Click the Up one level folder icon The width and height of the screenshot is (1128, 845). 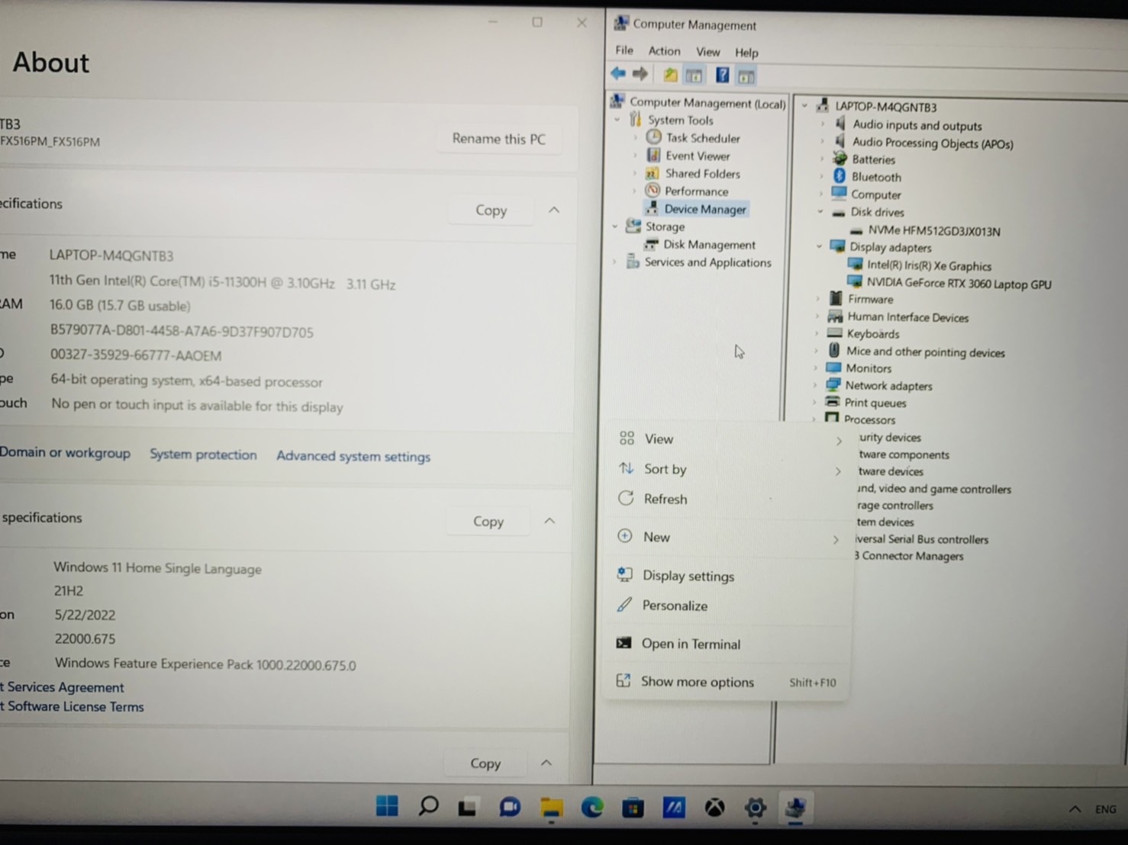coord(670,75)
